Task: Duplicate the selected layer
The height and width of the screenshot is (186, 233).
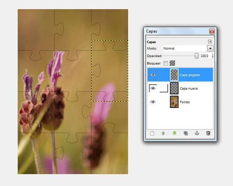Action: coord(186,133)
